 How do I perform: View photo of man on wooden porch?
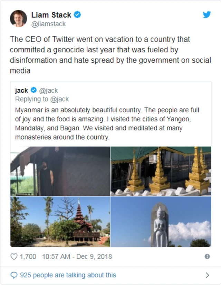pyautogui.click(x=60, y=171)
